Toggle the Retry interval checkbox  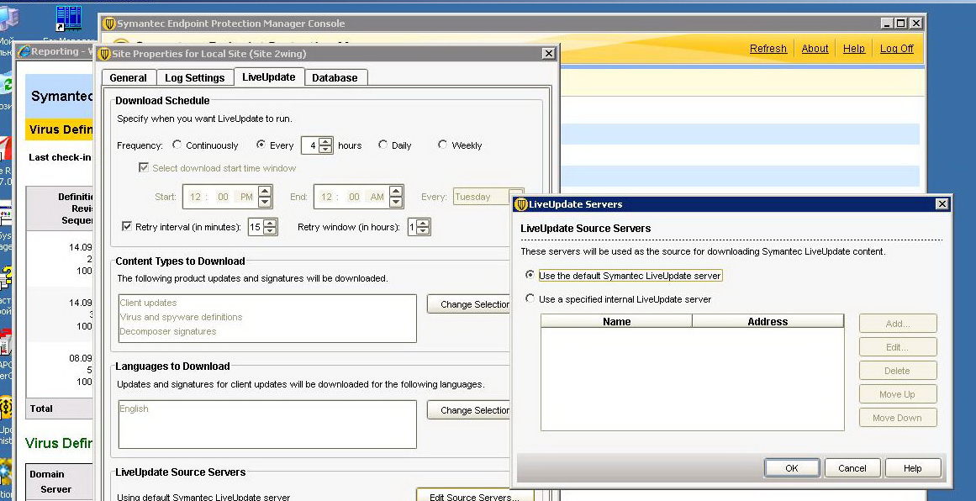click(127, 227)
